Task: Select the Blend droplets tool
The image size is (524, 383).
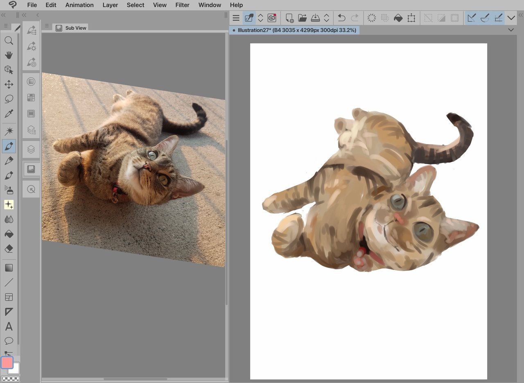Action: point(9,219)
